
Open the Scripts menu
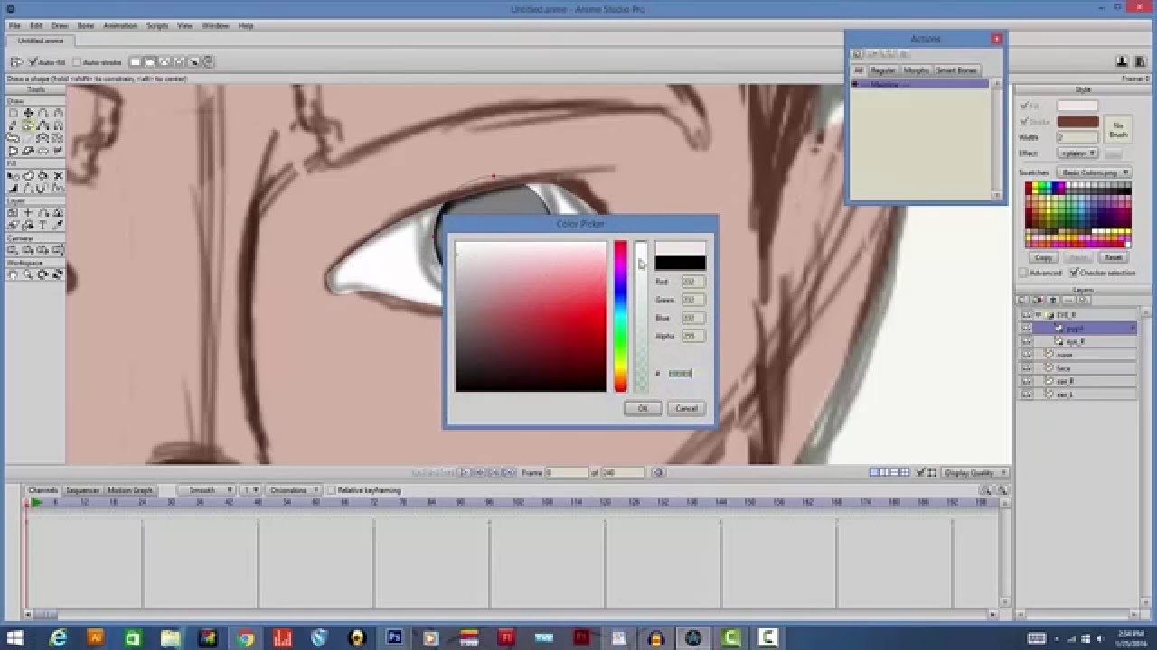pyautogui.click(x=157, y=26)
